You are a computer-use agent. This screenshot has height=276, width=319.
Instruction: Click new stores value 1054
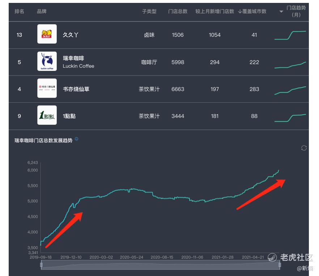pyautogui.click(x=214, y=35)
